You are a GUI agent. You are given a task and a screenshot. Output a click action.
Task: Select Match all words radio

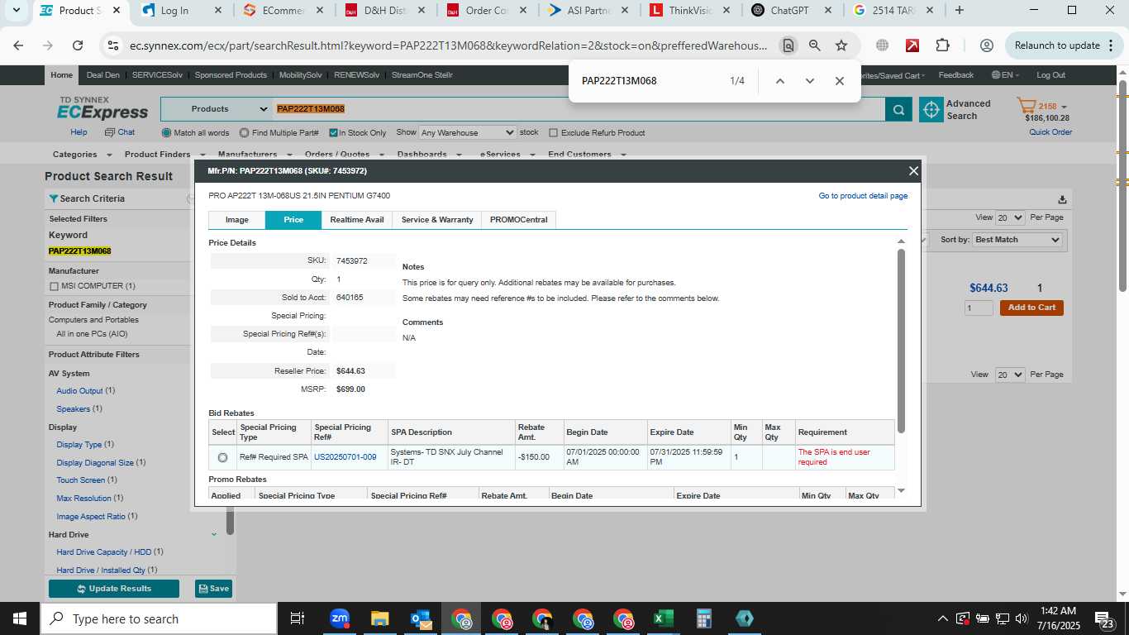pos(167,132)
